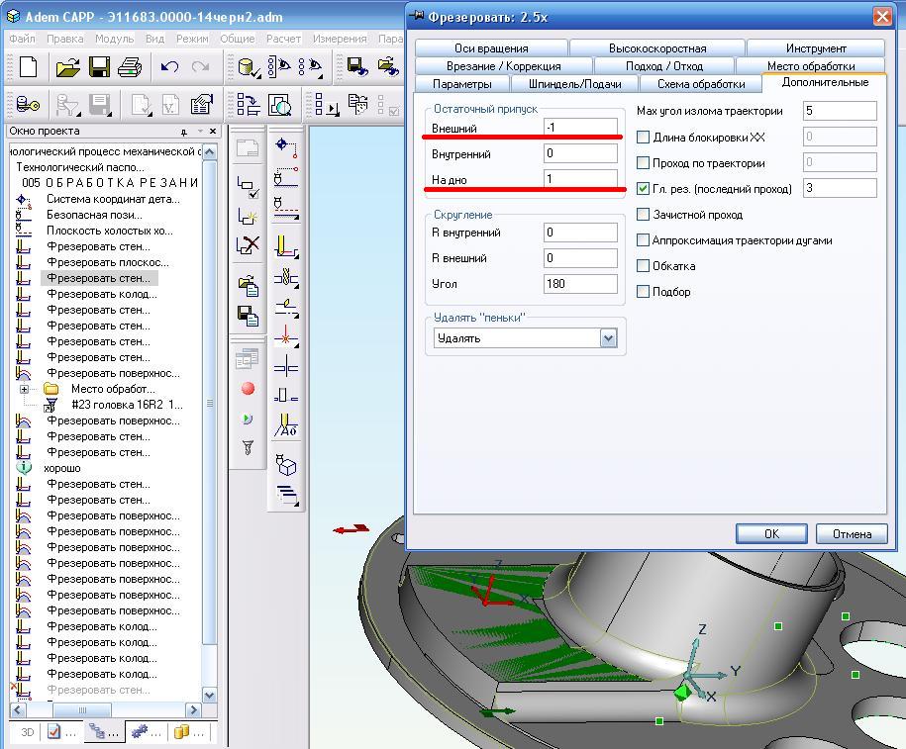
Task: Confirm dialog with OK button
Action: [x=771, y=534]
